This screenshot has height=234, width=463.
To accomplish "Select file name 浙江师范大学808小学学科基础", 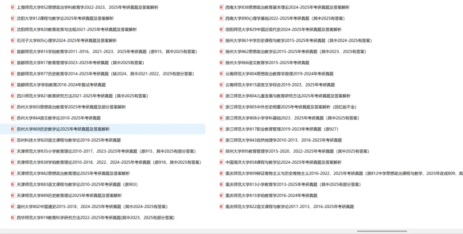I will point(292,118).
